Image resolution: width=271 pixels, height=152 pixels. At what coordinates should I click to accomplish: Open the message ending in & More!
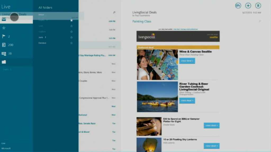tap(100, 132)
